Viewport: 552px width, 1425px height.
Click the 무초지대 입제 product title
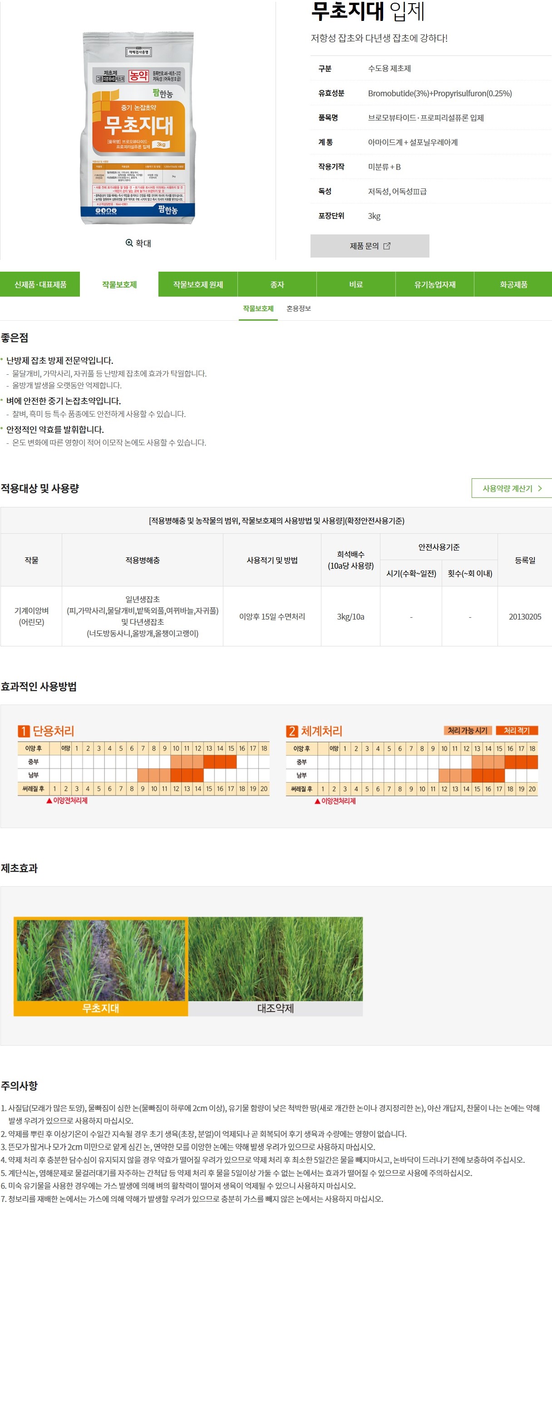(368, 11)
